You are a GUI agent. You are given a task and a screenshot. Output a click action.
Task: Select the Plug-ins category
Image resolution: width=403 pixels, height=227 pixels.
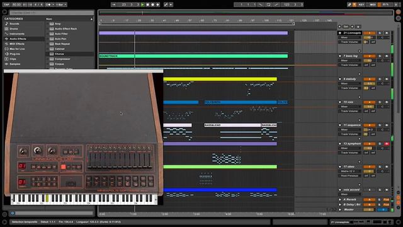tap(14, 54)
